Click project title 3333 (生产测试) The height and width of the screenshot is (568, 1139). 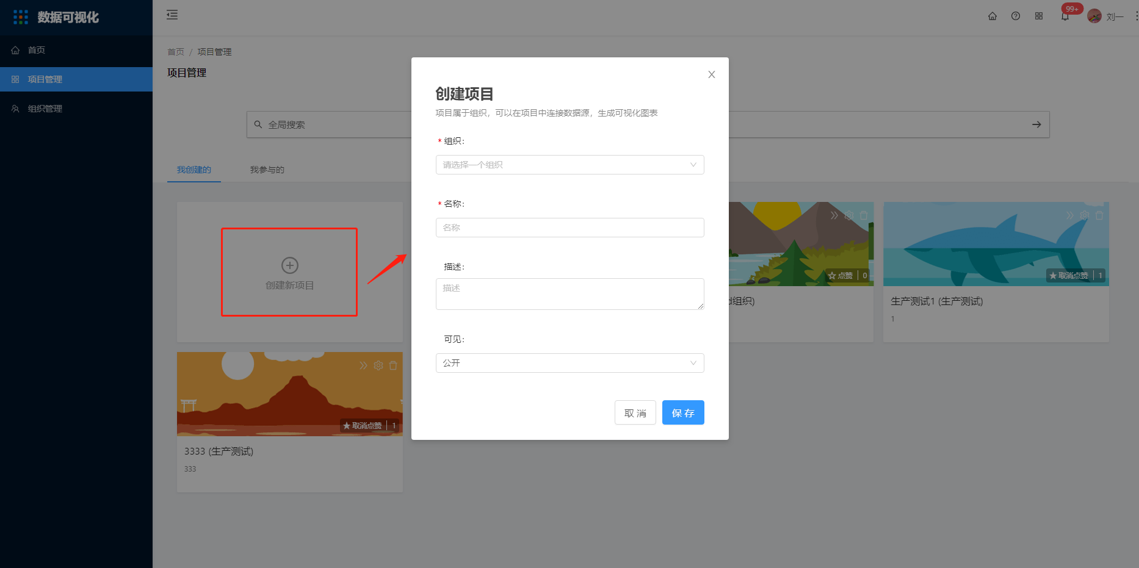[219, 451]
